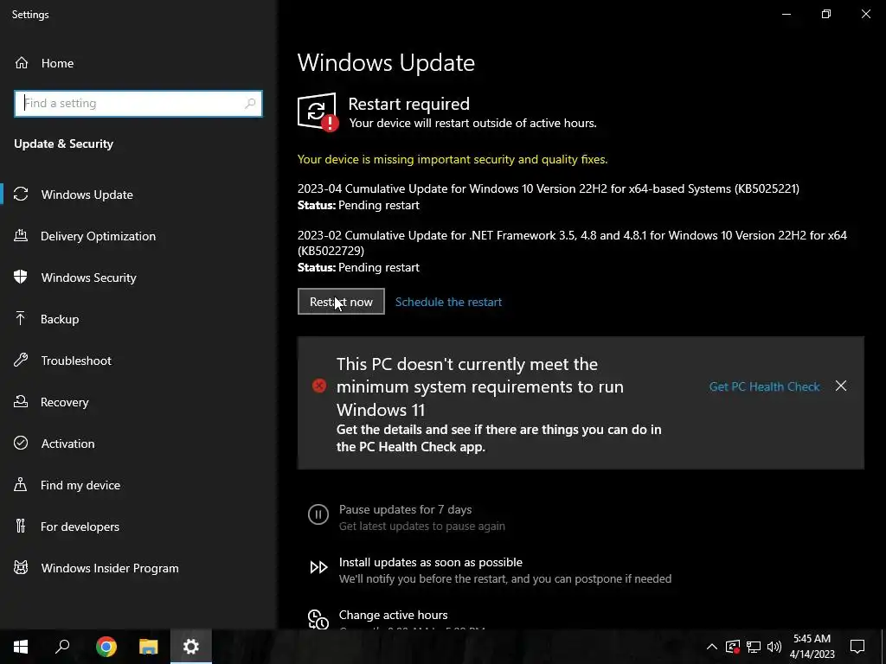Image resolution: width=886 pixels, height=664 pixels.
Task: Click Pause updates for 7 days
Action: (405, 509)
